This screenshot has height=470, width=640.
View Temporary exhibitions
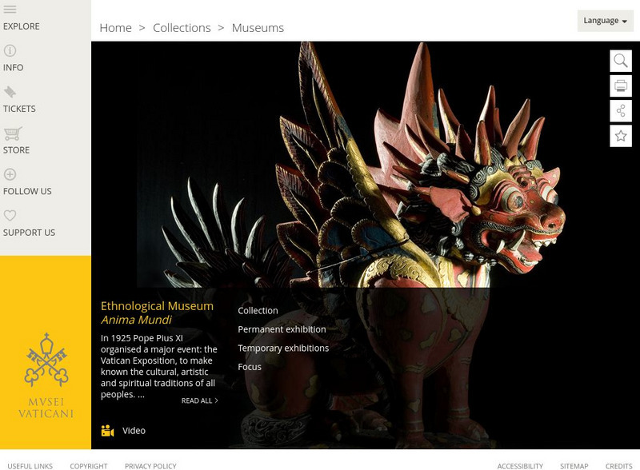pos(283,348)
